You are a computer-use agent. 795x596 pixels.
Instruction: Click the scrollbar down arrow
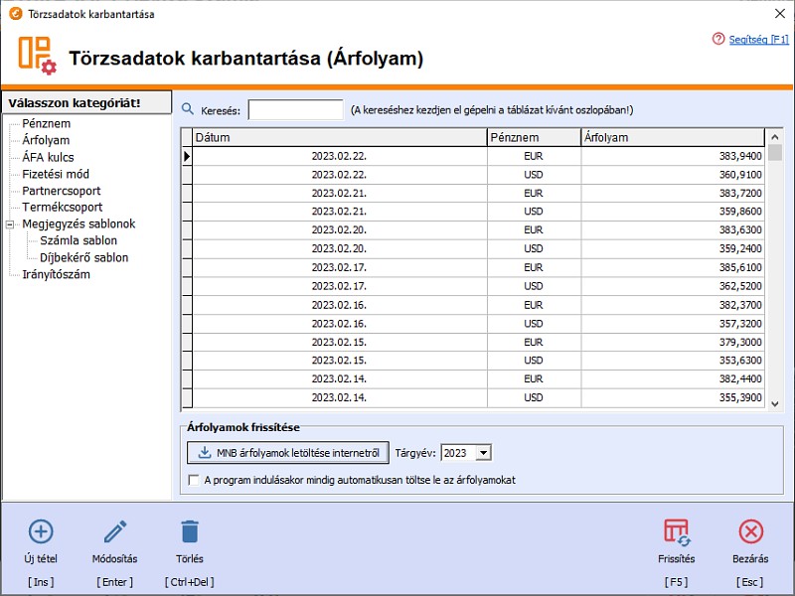[775, 404]
